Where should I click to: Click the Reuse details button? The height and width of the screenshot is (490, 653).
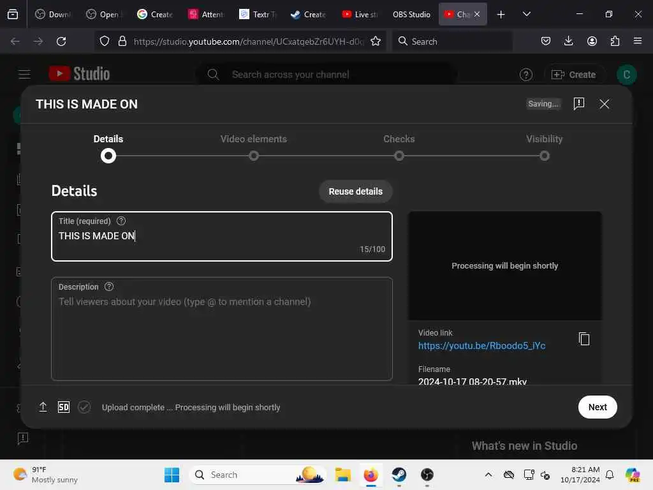(356, 191)
